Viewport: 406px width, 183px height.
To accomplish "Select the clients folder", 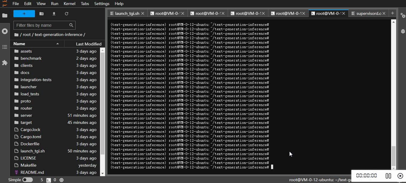I will (x=55, y=65).
